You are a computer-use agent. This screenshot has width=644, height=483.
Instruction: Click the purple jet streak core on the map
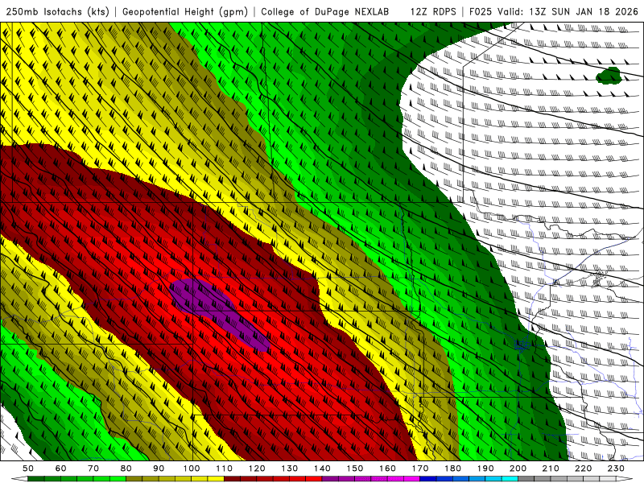click(x=220, y=314)
